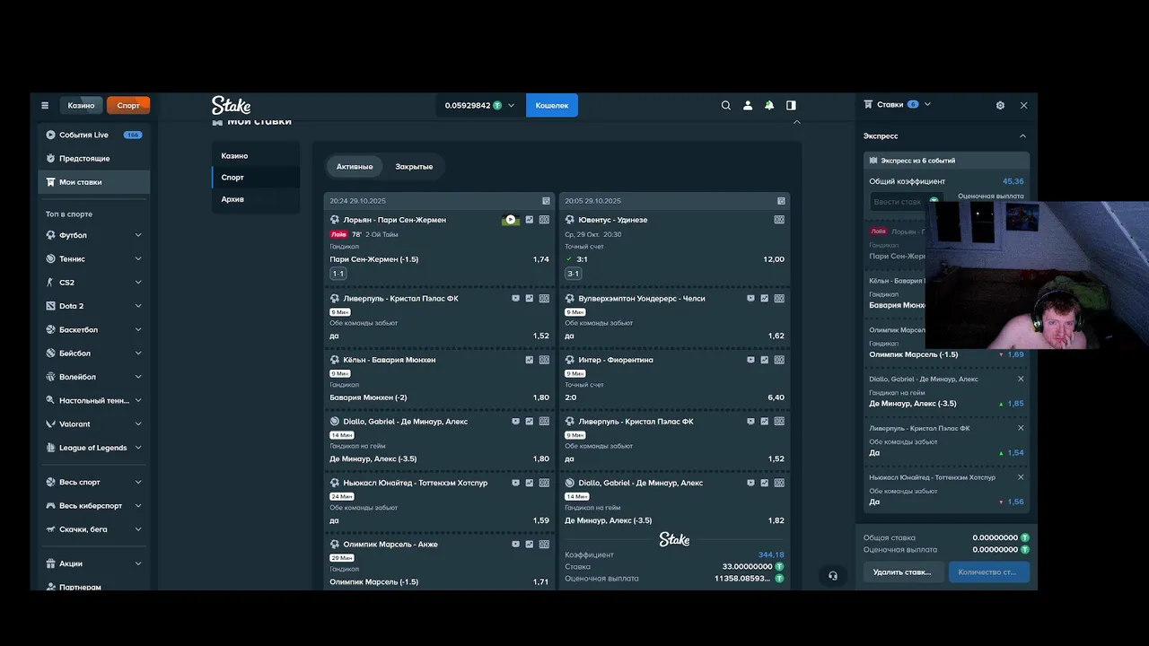Open the user profile icon in the header

click(x=748, y=105)
